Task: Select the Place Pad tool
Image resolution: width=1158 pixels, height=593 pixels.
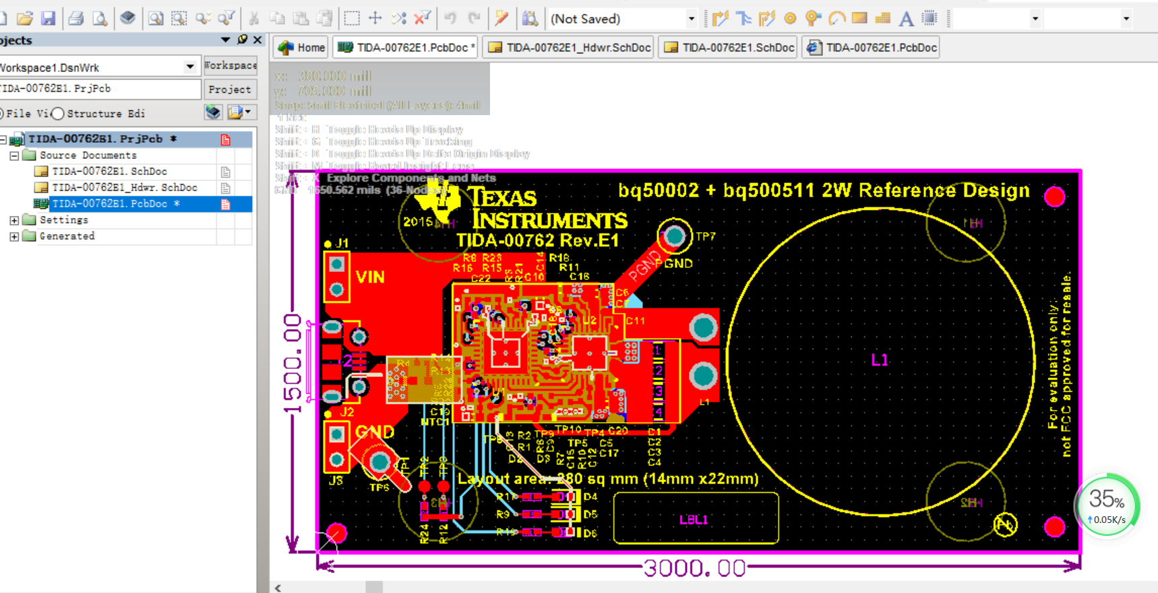Action: point(790,18)
